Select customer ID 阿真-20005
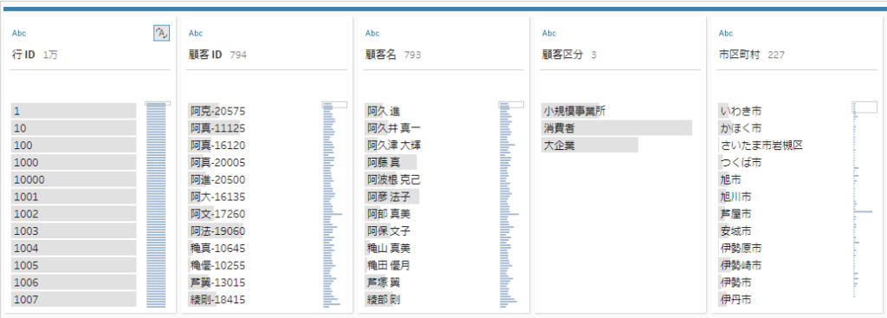Image resolution: width=887 pixels, height=318 pixels. (x=217, y=162)
